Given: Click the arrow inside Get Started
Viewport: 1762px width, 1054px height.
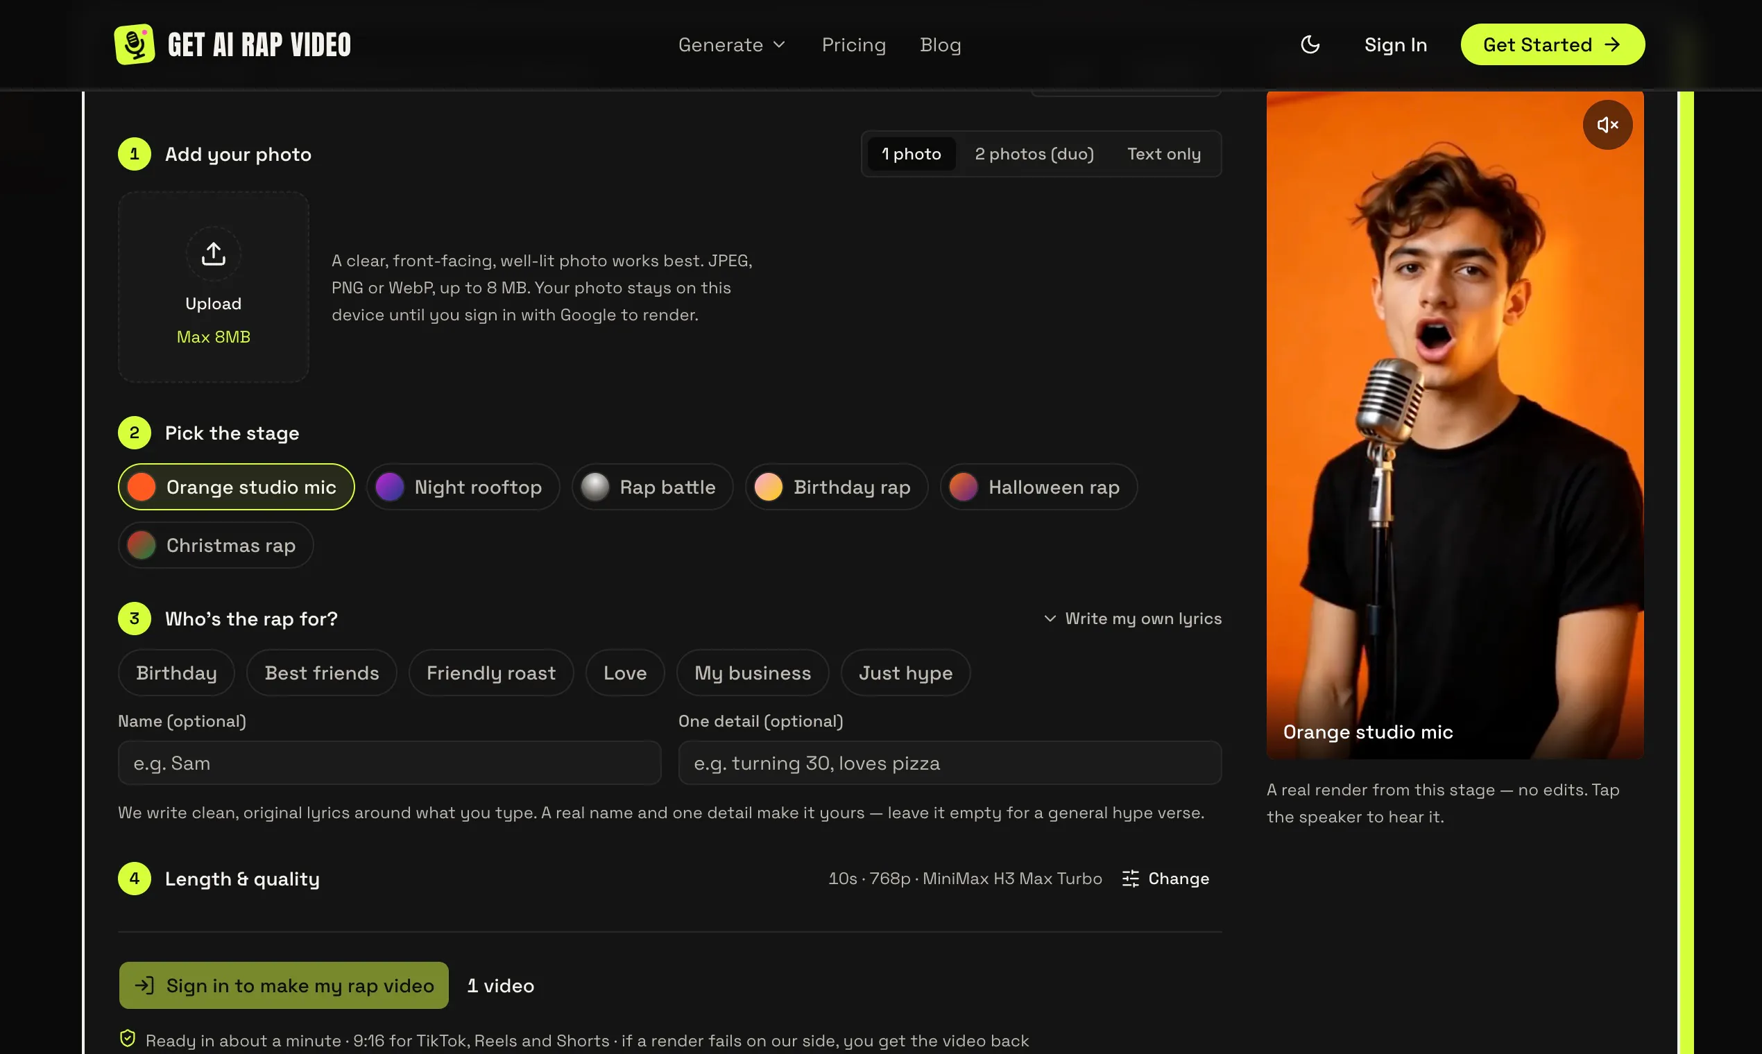Looking at the screenshot, I should click(1613, 45).
